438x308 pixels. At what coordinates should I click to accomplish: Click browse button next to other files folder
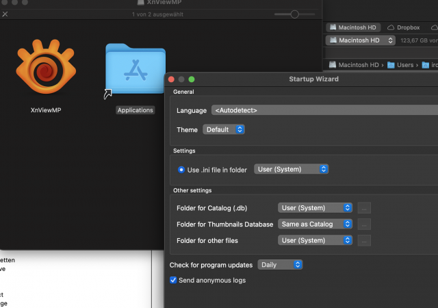pos(364,240)
